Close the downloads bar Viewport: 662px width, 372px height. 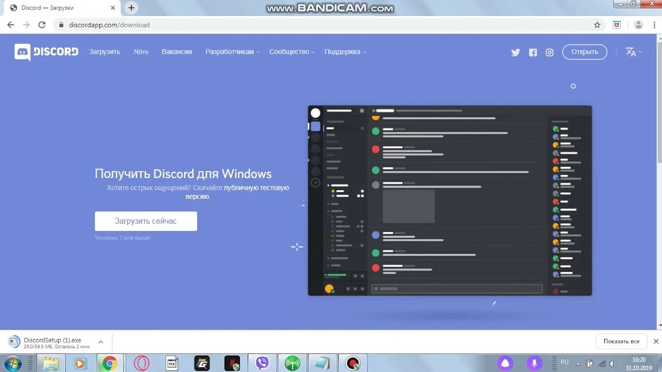tap(656, 342)
